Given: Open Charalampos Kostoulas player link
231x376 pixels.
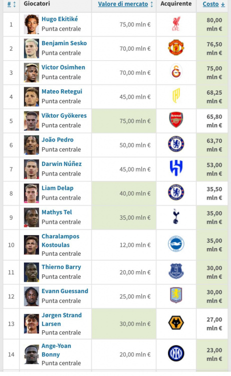Looking at the screenshot, I should point(60,241).
